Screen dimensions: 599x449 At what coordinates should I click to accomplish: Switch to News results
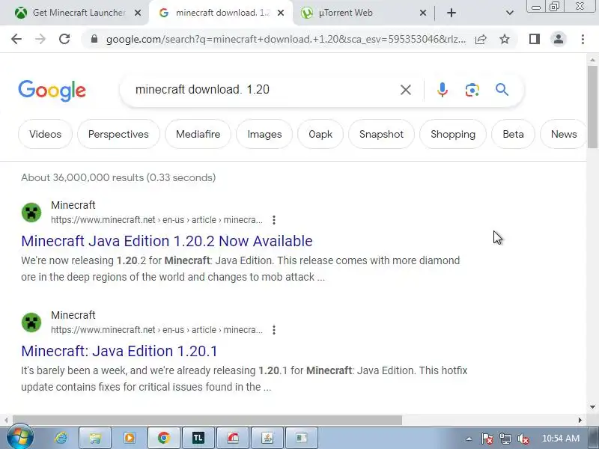pyautogui.click(x=564, y=134)
